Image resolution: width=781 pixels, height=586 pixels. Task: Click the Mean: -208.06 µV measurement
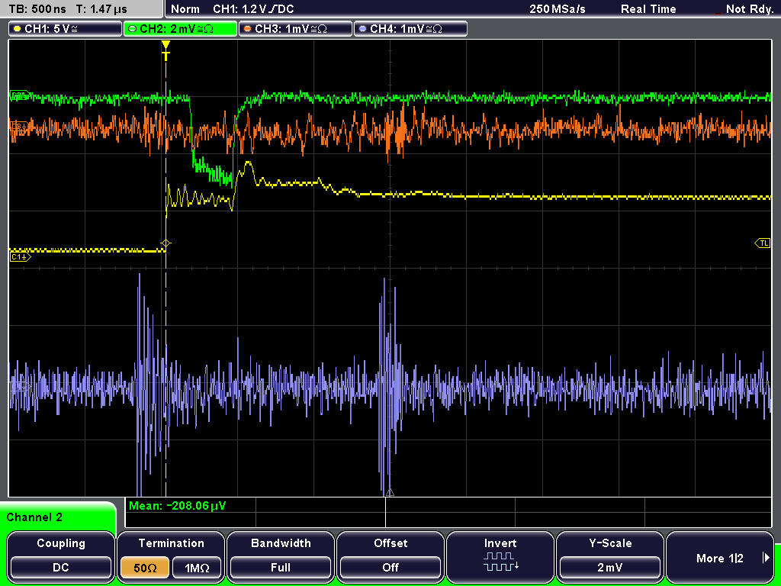pyautogui.click(x=177, y=506)
